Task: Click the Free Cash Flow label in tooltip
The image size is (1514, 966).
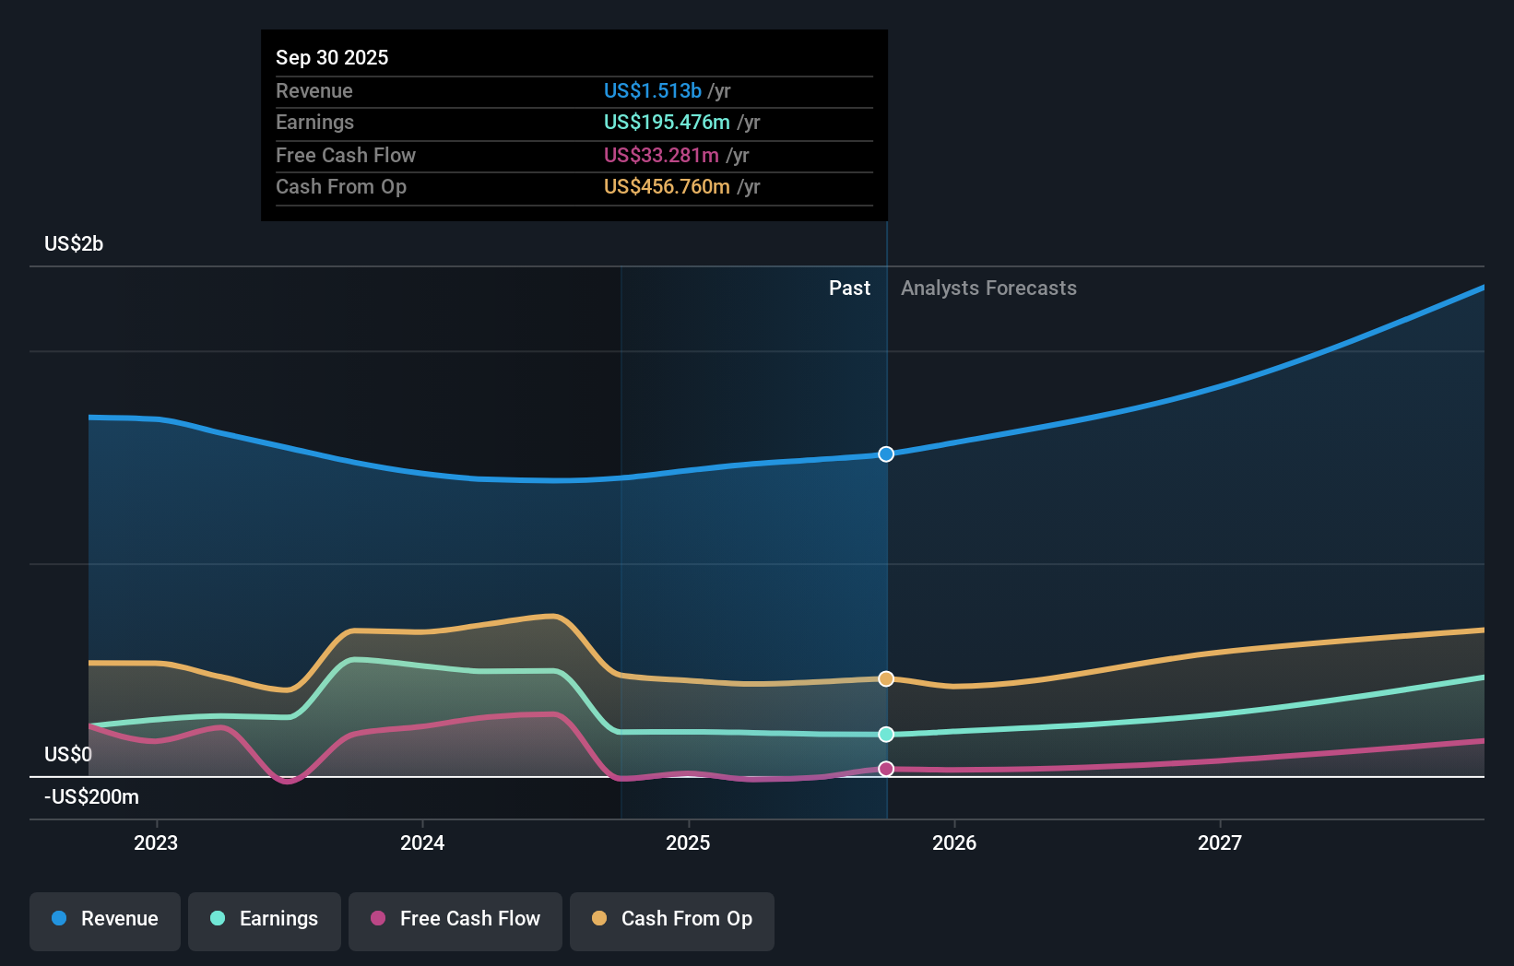Action: coord(346,155)
